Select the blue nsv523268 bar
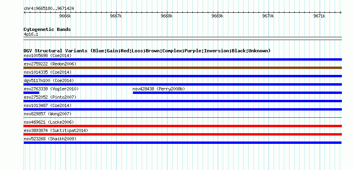 pyautogui.click(x=182, y=143)
